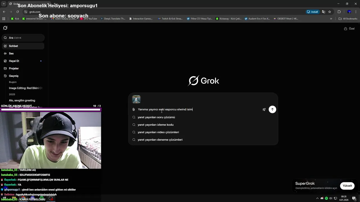
Task: Toggle Özel private mode
Action: tap(349, 29)
